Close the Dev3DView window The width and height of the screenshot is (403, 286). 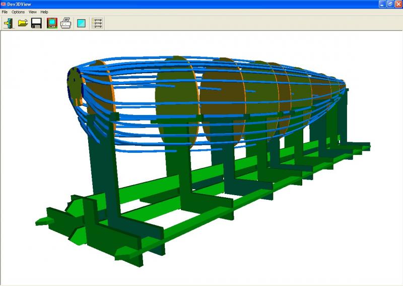(x=397, y=4)
